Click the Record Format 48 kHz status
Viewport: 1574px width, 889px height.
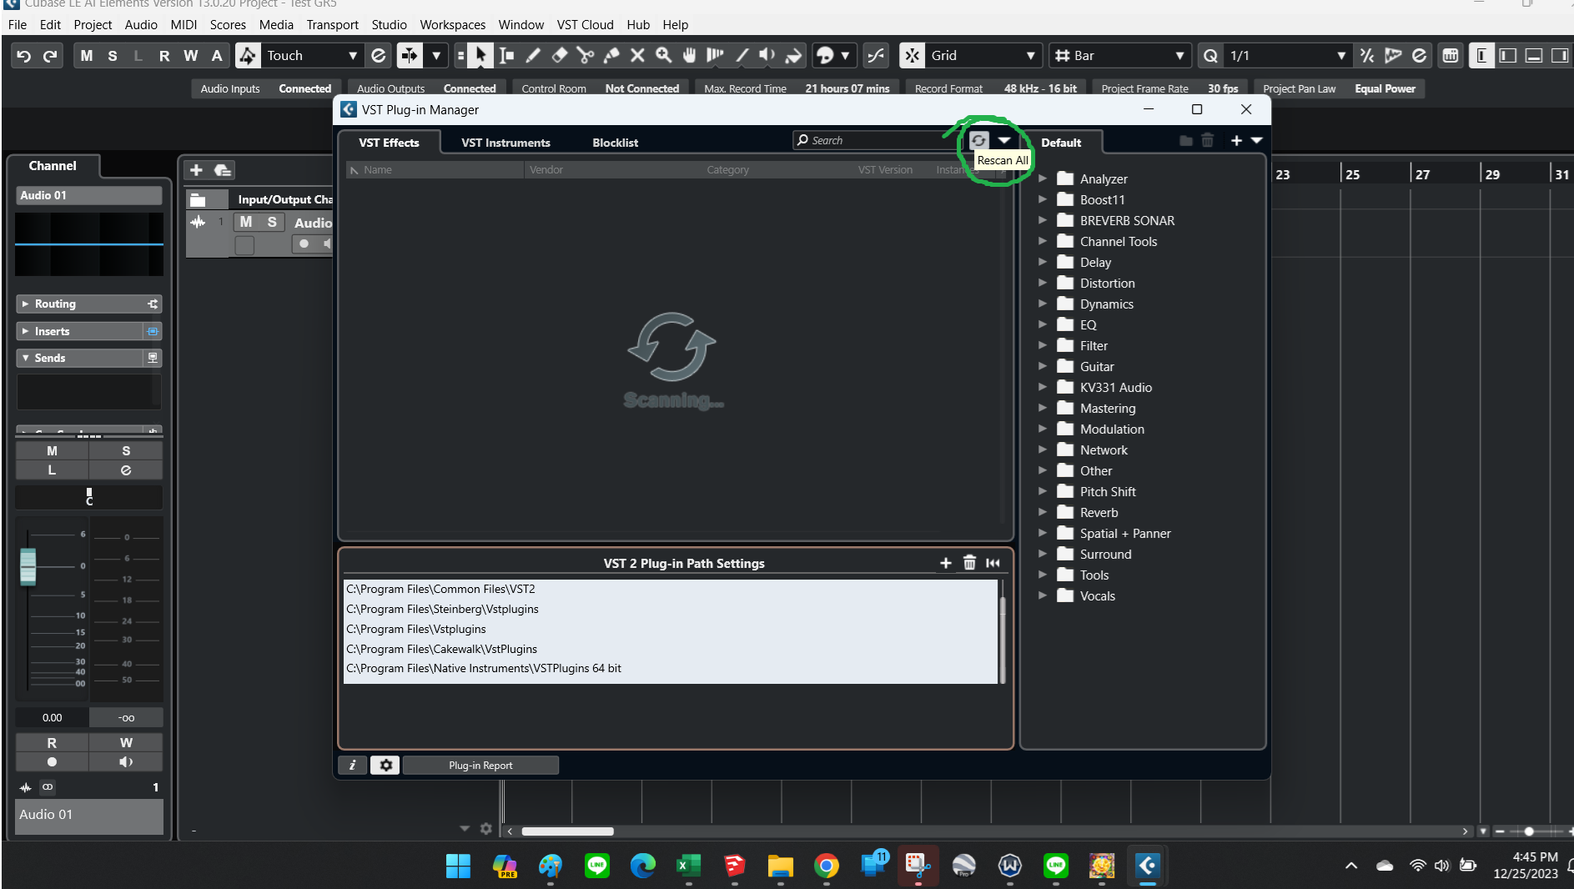(x=995, y=88)
